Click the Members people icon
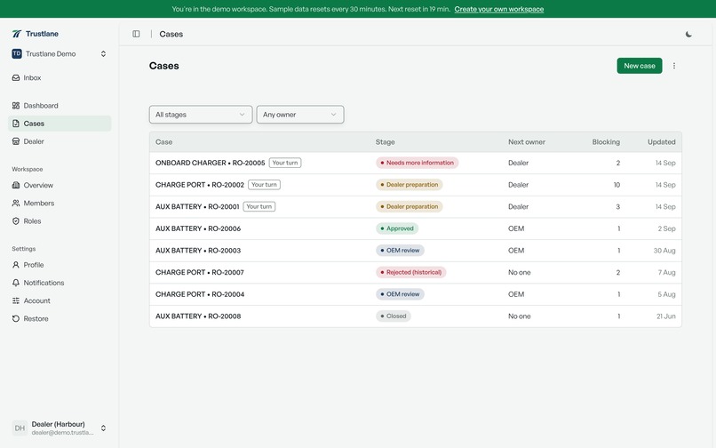 16,203
